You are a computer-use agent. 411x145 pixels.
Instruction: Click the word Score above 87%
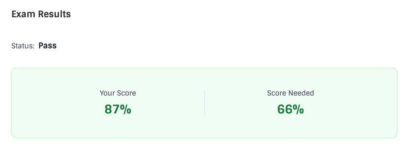tap(126, 93)
